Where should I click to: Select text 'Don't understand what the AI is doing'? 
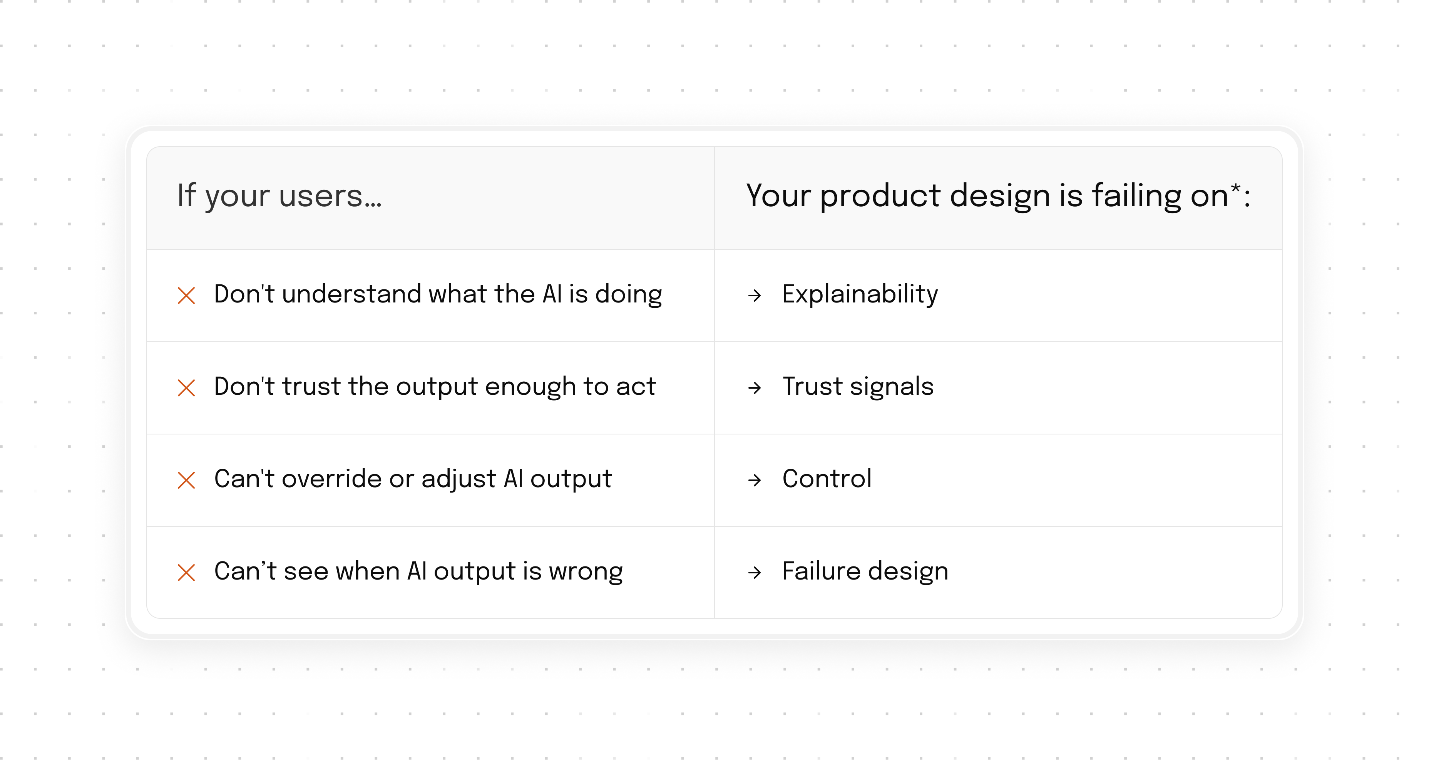tap(438, 294)
